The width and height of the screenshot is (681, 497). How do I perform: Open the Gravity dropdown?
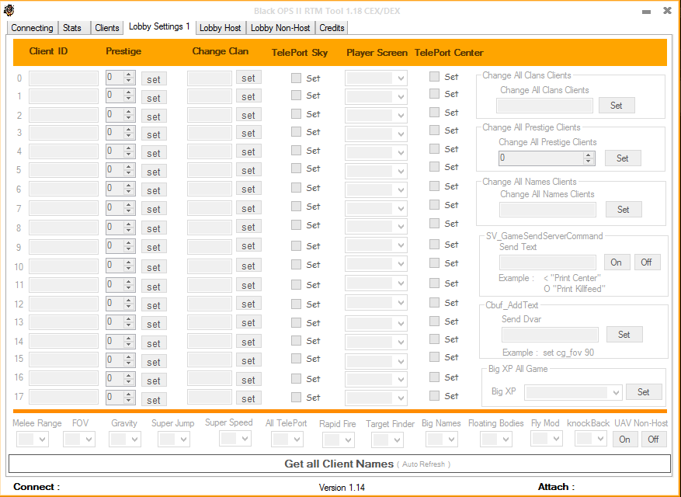pos(125,440)
